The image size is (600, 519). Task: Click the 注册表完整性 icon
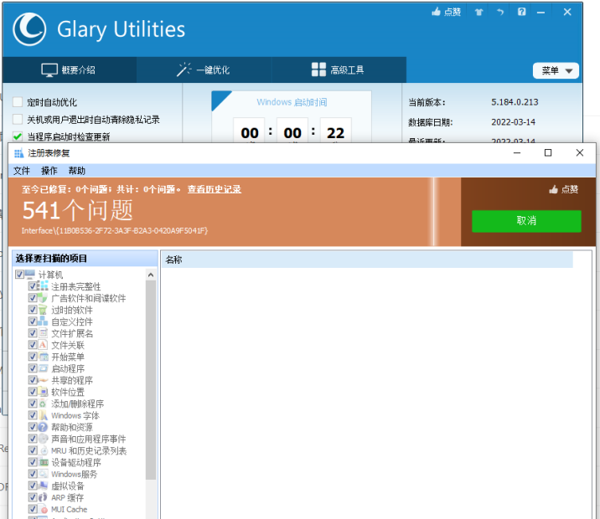tap(44, 285)
